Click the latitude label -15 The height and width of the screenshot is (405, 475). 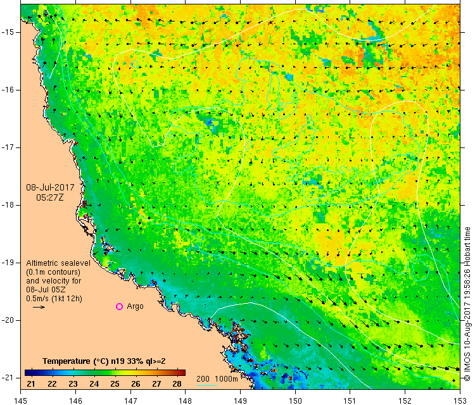coord(8,32)
